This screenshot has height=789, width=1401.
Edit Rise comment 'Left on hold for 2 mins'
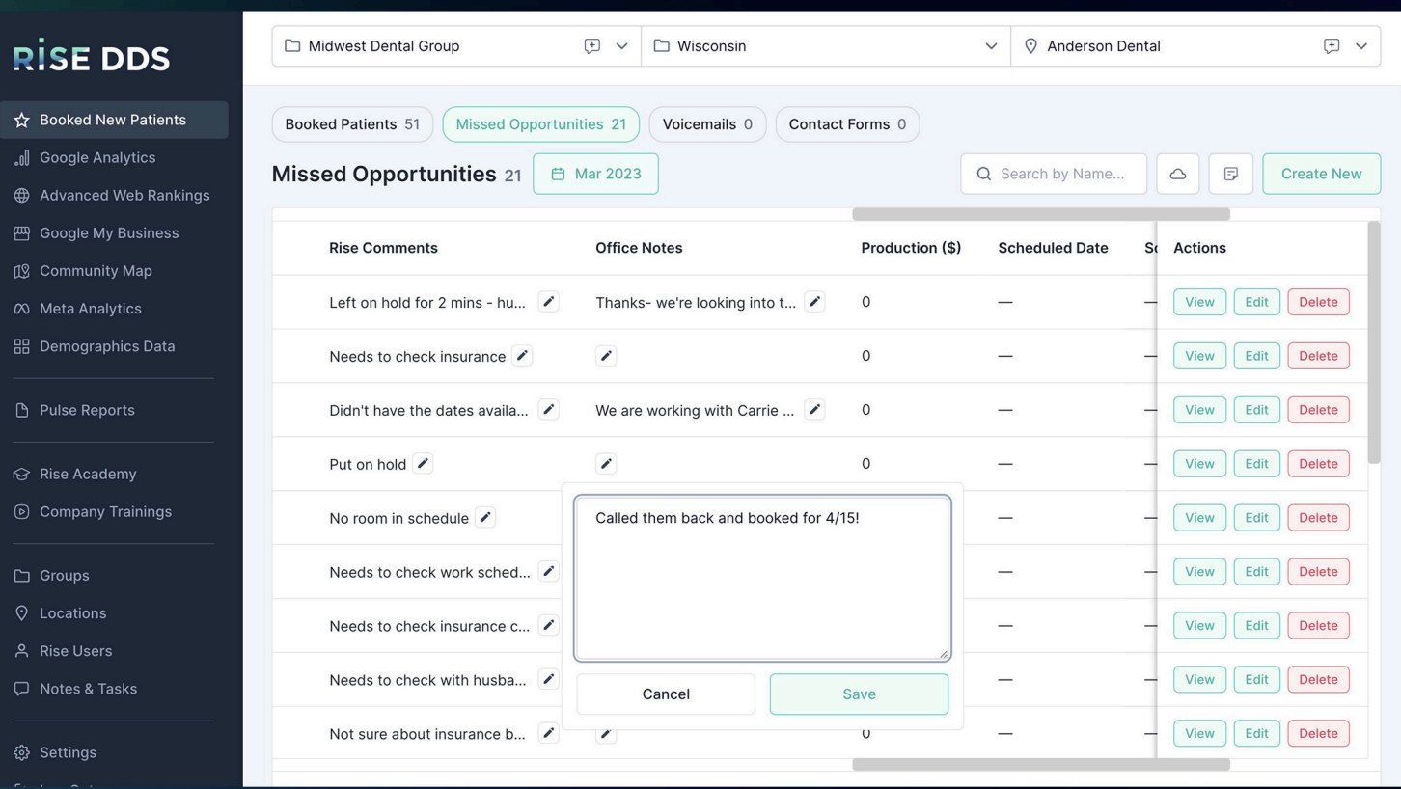pos(548,302)
